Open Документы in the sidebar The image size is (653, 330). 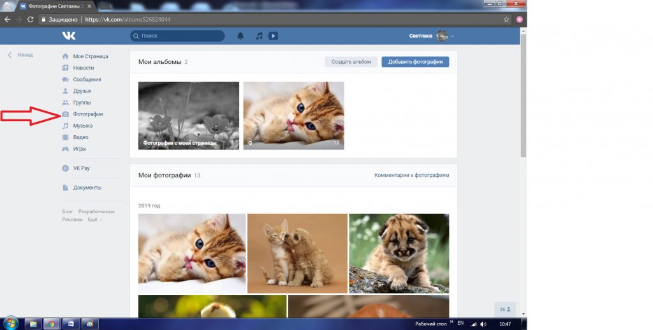pos(87,188)
